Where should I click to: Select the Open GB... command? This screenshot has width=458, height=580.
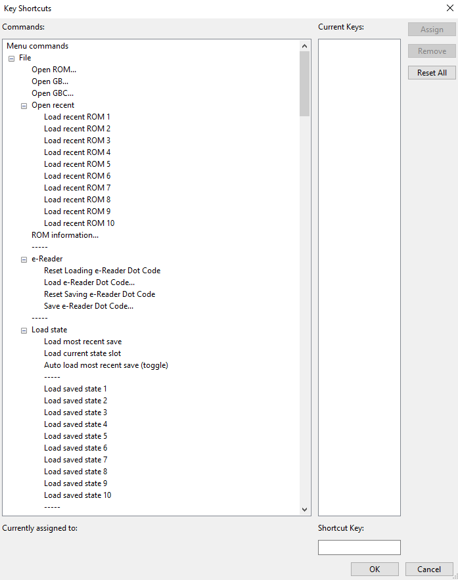[x=50, y=81]
